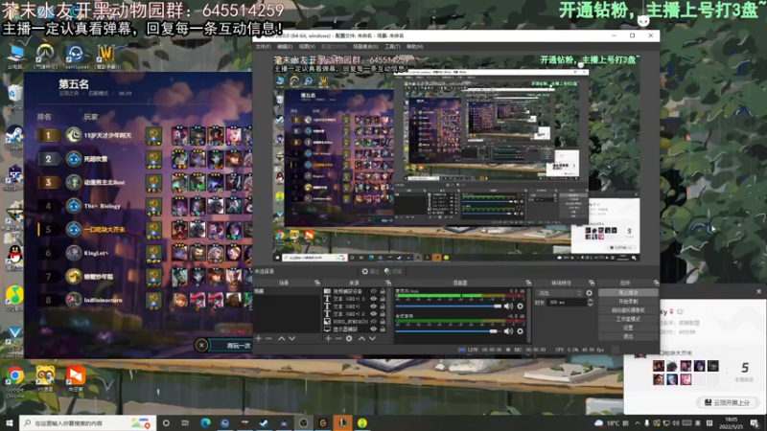Open Tools menu in OBS
Screen dimensions: 767x431
[392, 46]
